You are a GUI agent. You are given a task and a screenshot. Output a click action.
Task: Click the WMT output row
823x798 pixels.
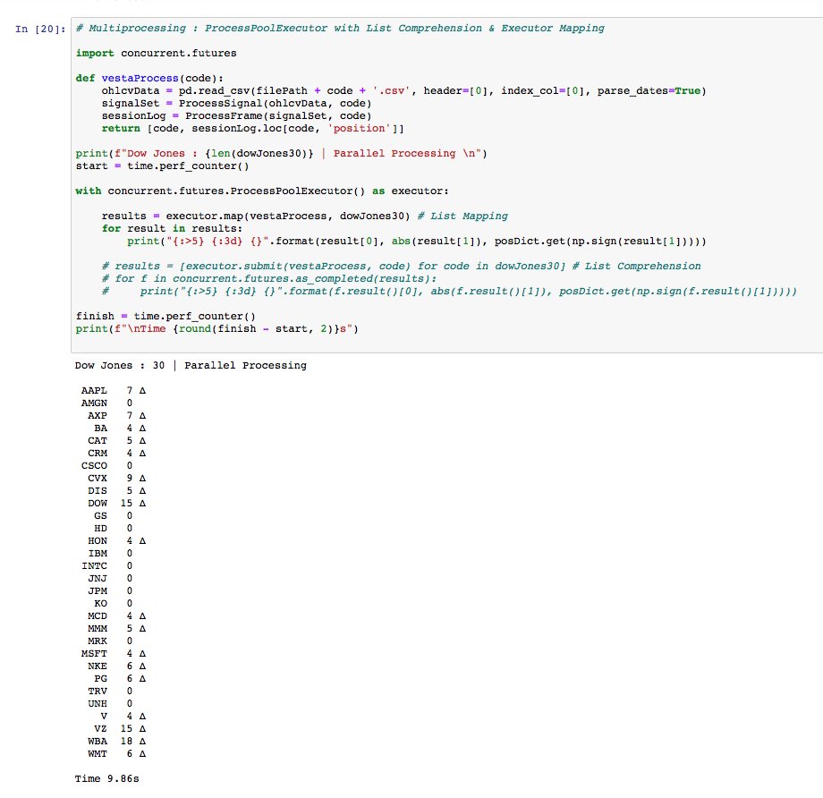[116, 754]
